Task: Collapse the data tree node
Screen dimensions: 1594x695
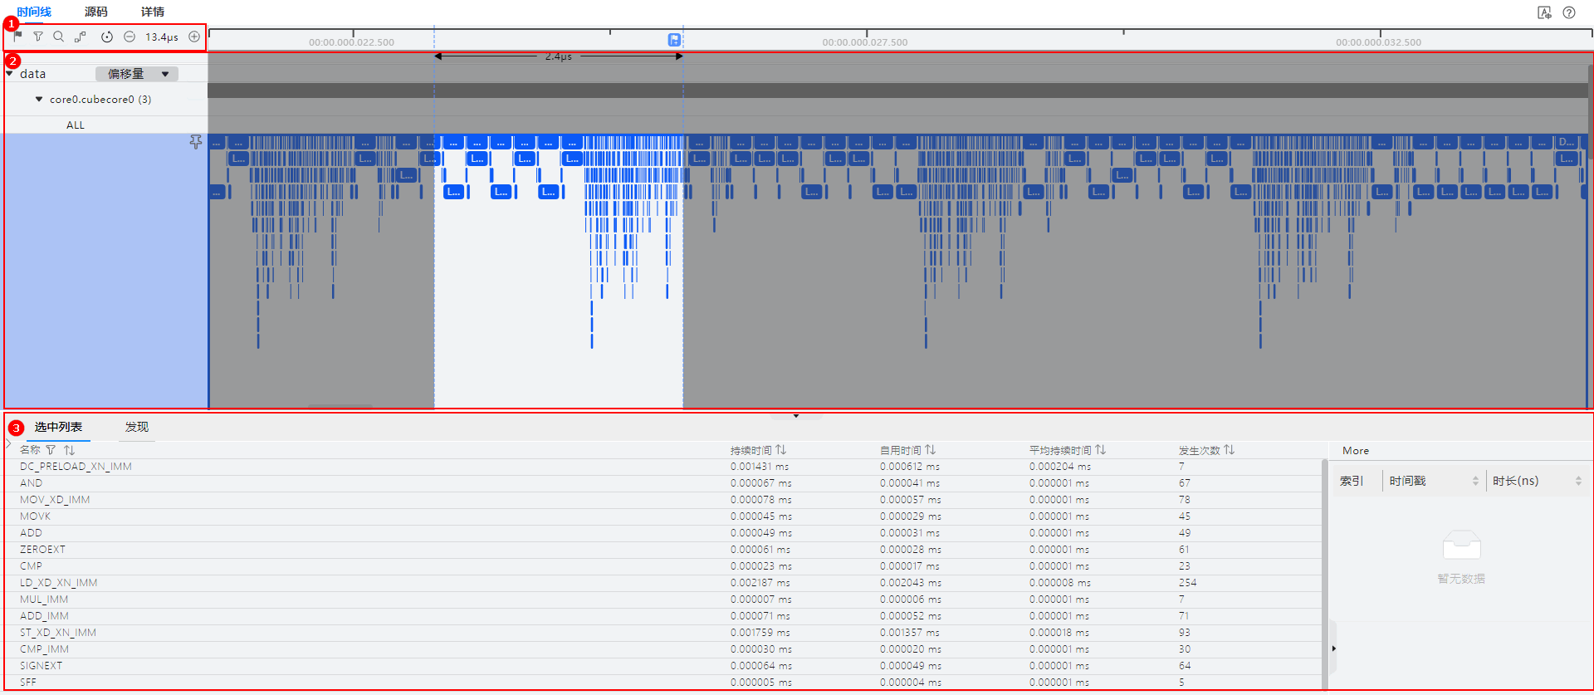Action: (x=10, y=74)
